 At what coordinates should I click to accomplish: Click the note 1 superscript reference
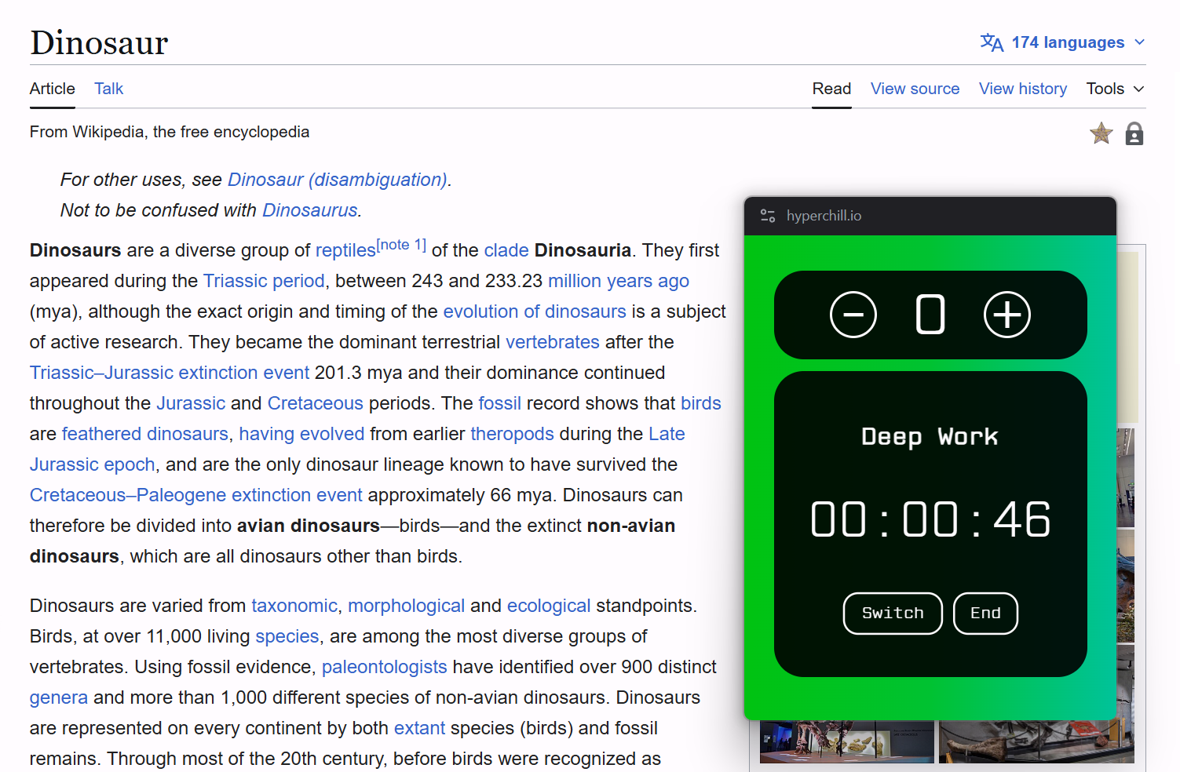(401, 245)
